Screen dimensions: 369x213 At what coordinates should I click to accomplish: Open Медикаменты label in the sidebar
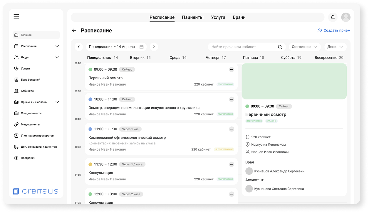31,124
